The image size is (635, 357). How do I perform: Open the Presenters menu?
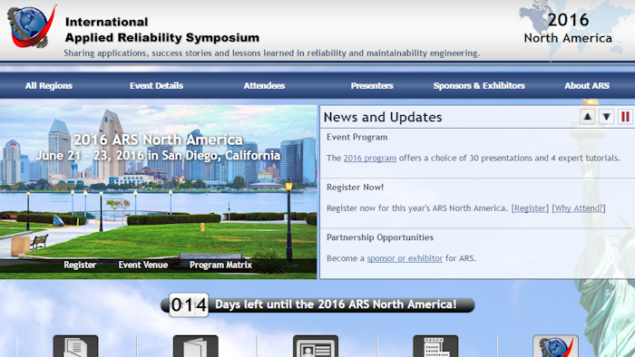pos(372,86)
